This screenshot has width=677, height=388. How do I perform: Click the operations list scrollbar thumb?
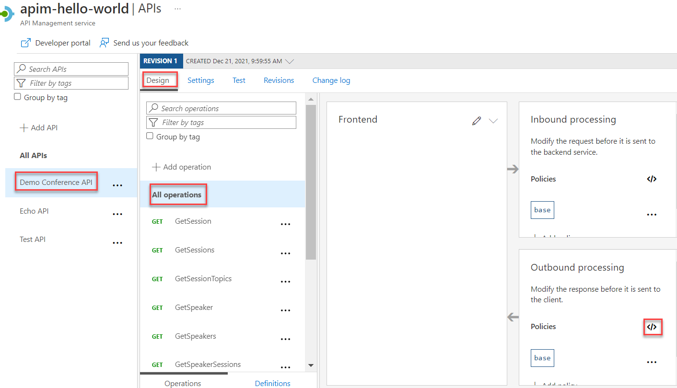[x=311, y=182]
